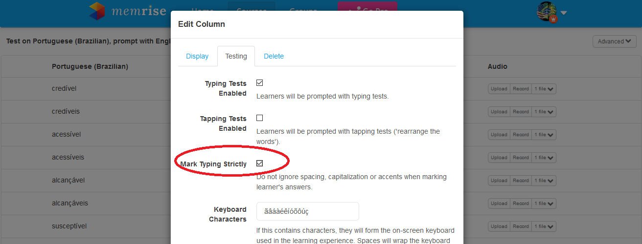
Task: Open the user avatar profile menu
Action: [x=547, y=12]
